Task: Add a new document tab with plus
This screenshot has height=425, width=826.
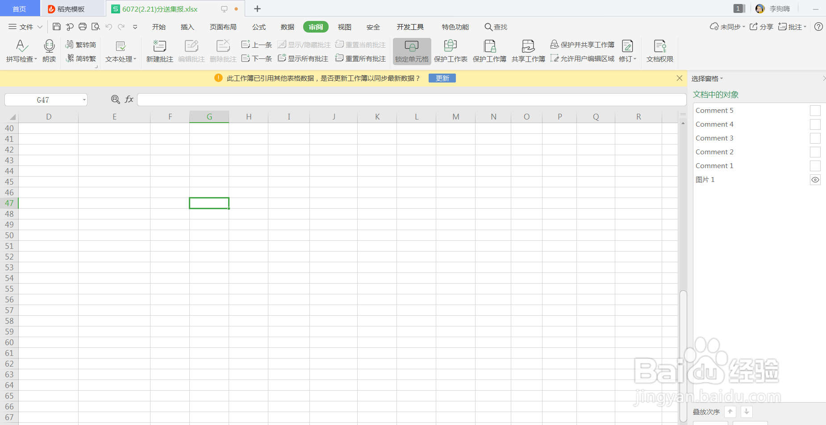Action: point(257,9)
